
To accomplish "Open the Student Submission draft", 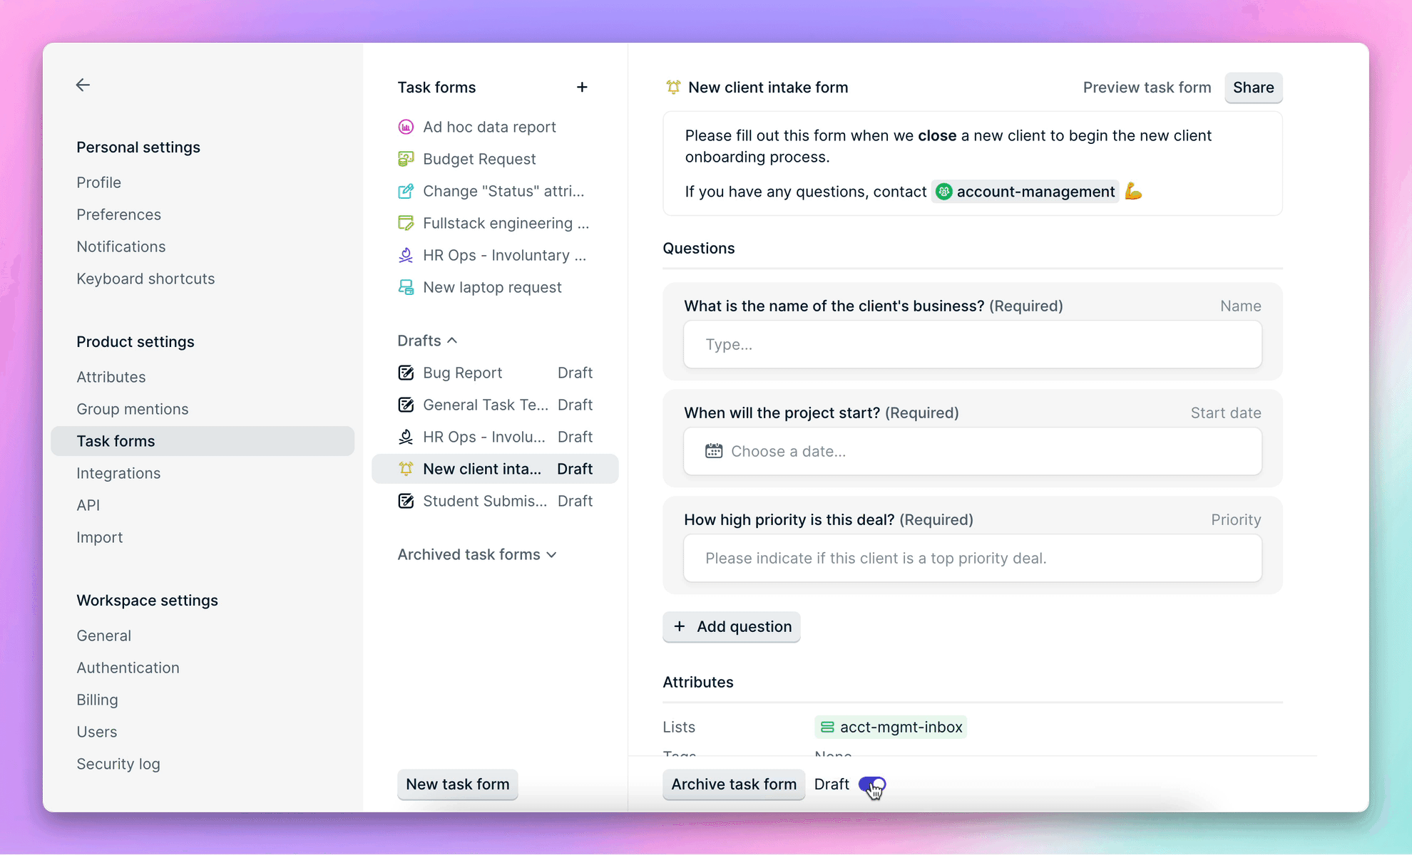I will point(495,501).
